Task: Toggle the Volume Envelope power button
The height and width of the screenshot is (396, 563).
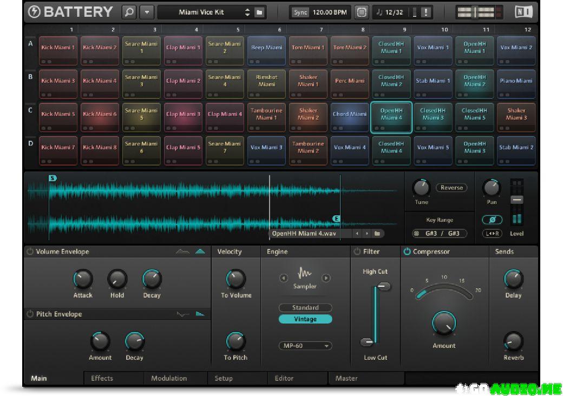Action: point(30,252)
